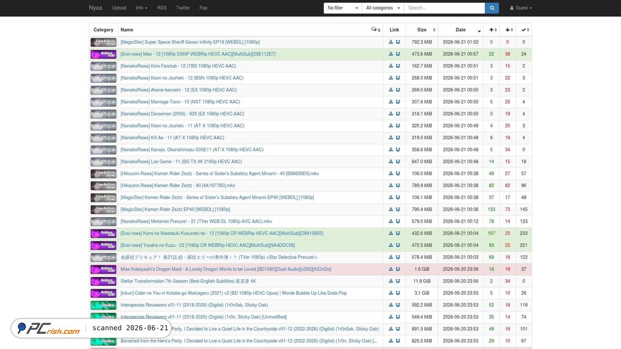Sort table by Date column
The width and height of the screenshot is (621, 349).
click(461, 30)
